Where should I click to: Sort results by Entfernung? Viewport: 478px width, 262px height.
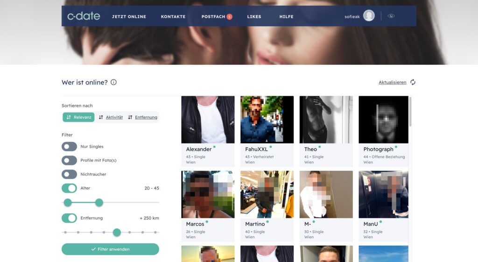[143, 117]
